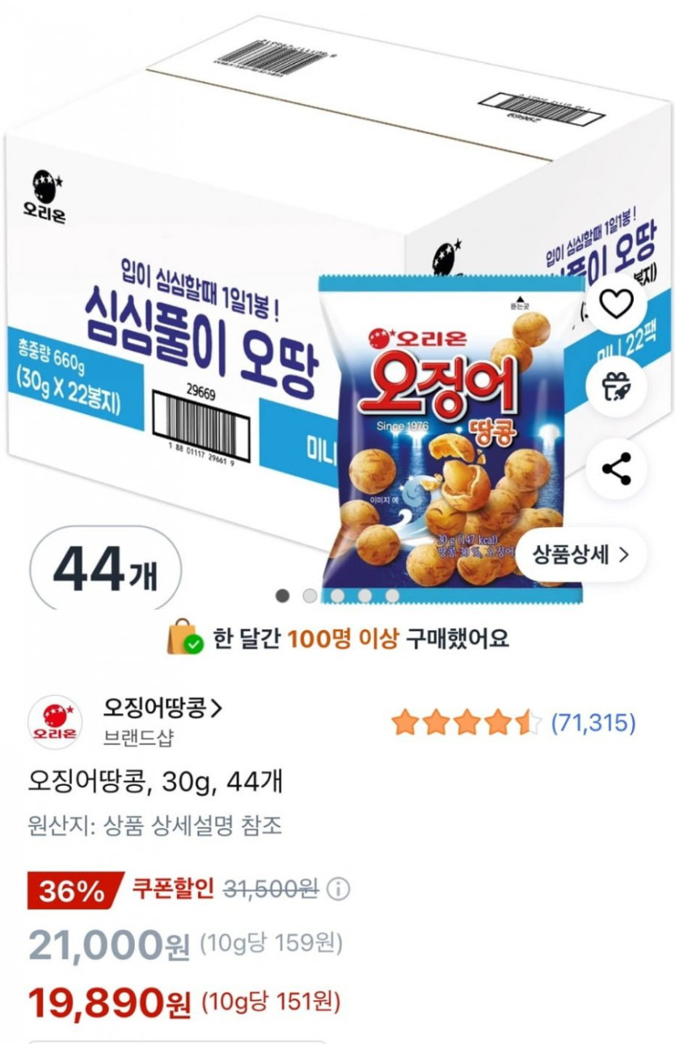
Task: Tap the shopping bag purchase badge icon
Action: (x=185, y=638)
